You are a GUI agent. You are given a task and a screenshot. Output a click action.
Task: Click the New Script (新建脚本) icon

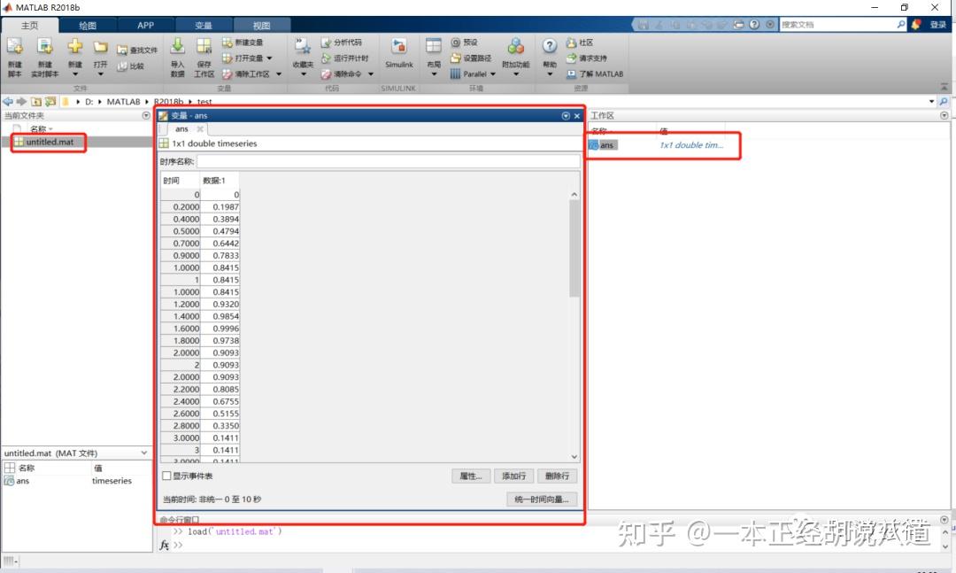click(x=15, y=46)
